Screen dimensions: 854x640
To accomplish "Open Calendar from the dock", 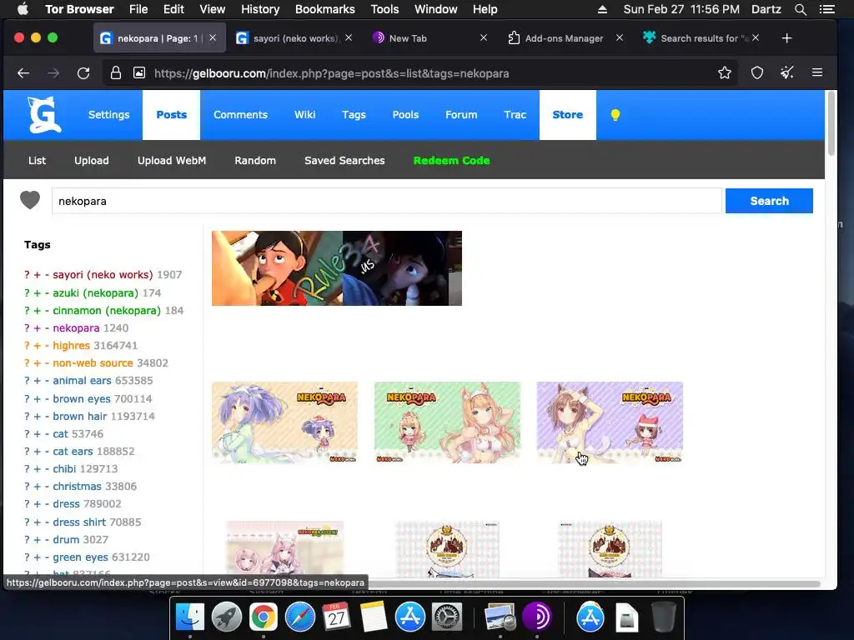I will pyautogui.click(x=336, y=617).
